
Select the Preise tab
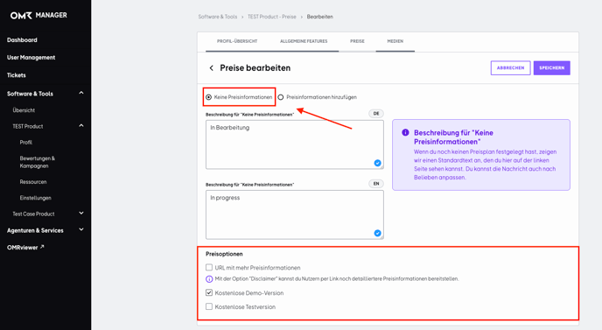pos(357,41)
